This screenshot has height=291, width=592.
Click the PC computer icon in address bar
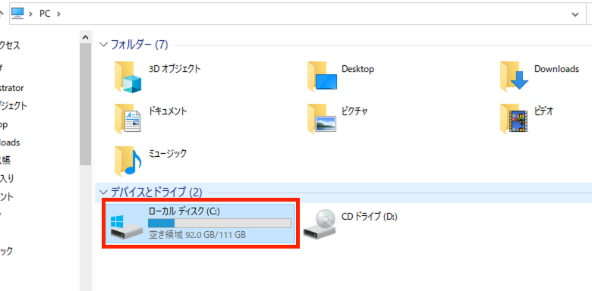[17, 14]
